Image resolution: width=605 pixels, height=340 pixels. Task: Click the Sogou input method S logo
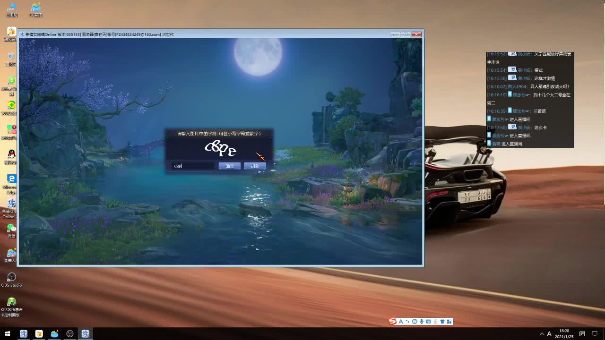tap(393, 322)
